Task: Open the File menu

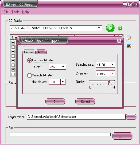Action: coord(6,12)
